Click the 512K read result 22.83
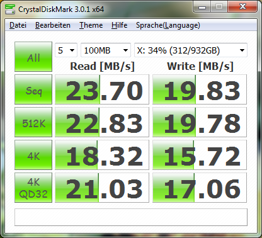This screenshot has height=238, width=262. [102, 122]
